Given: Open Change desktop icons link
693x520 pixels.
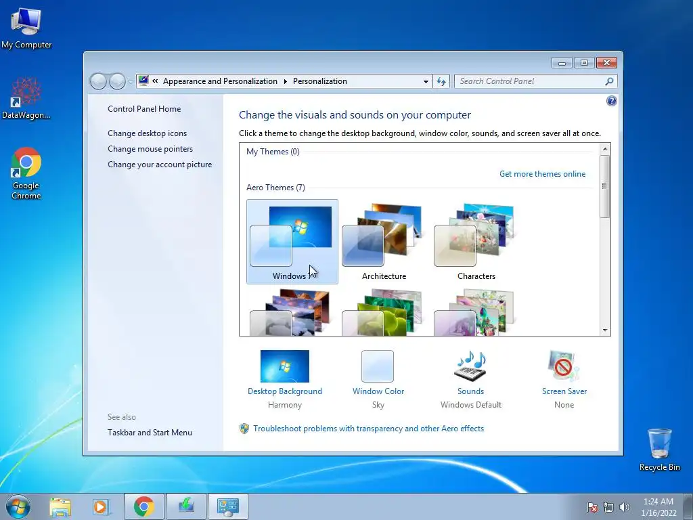Looking at the screenshot, I should click(x=147, y=133).
